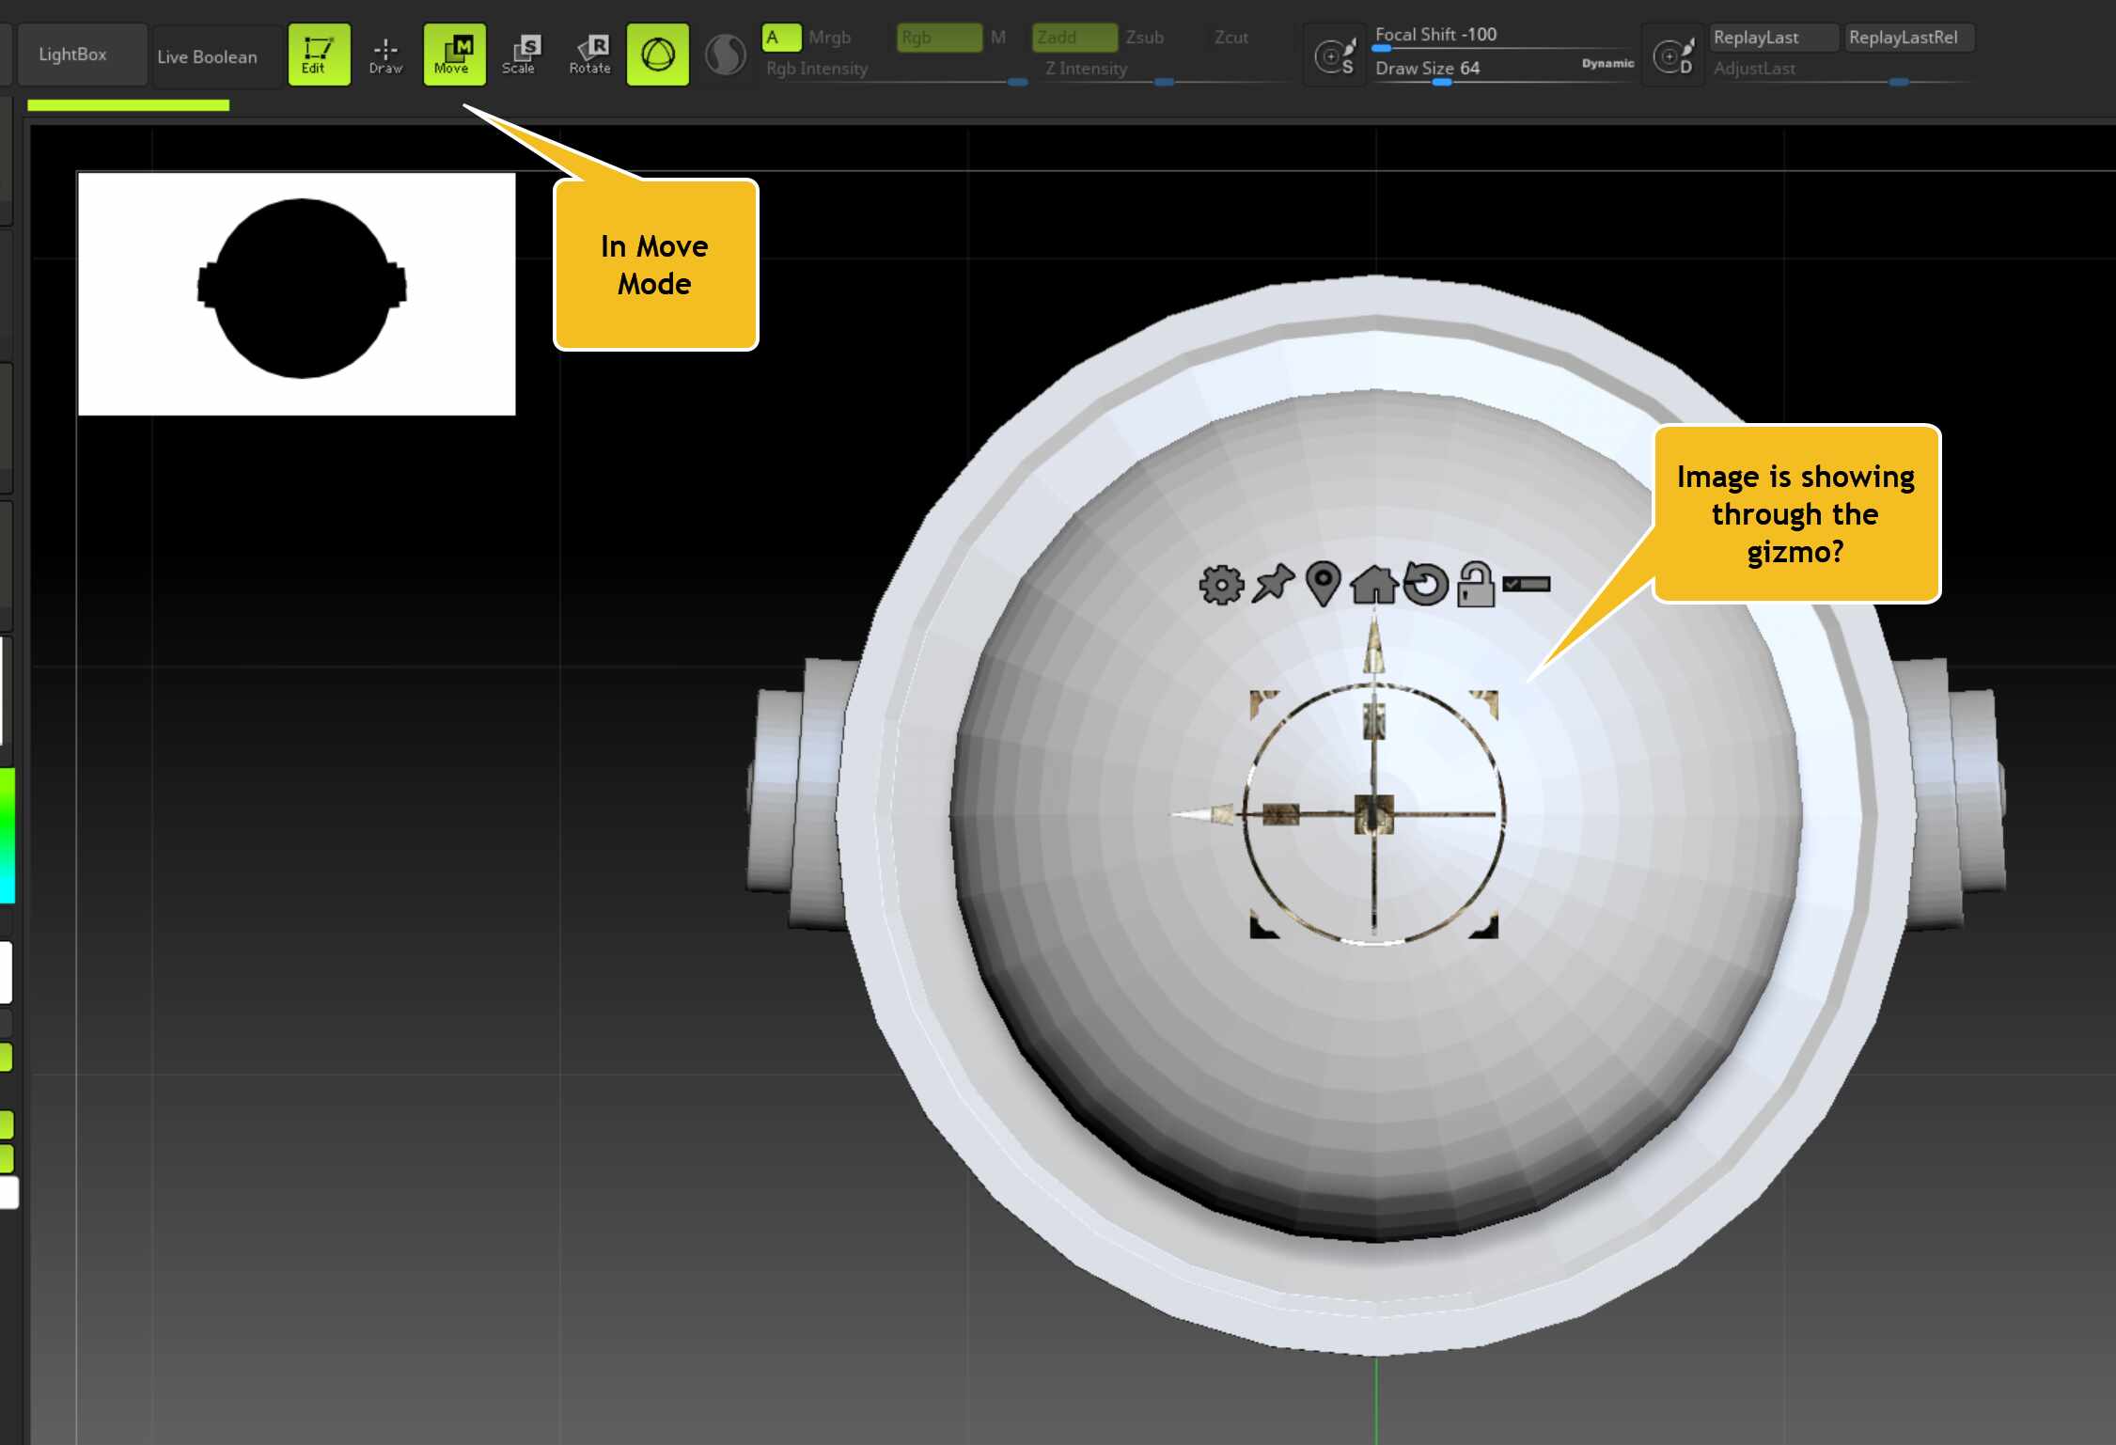Open the active brush selector

click(x=657, y=54)
